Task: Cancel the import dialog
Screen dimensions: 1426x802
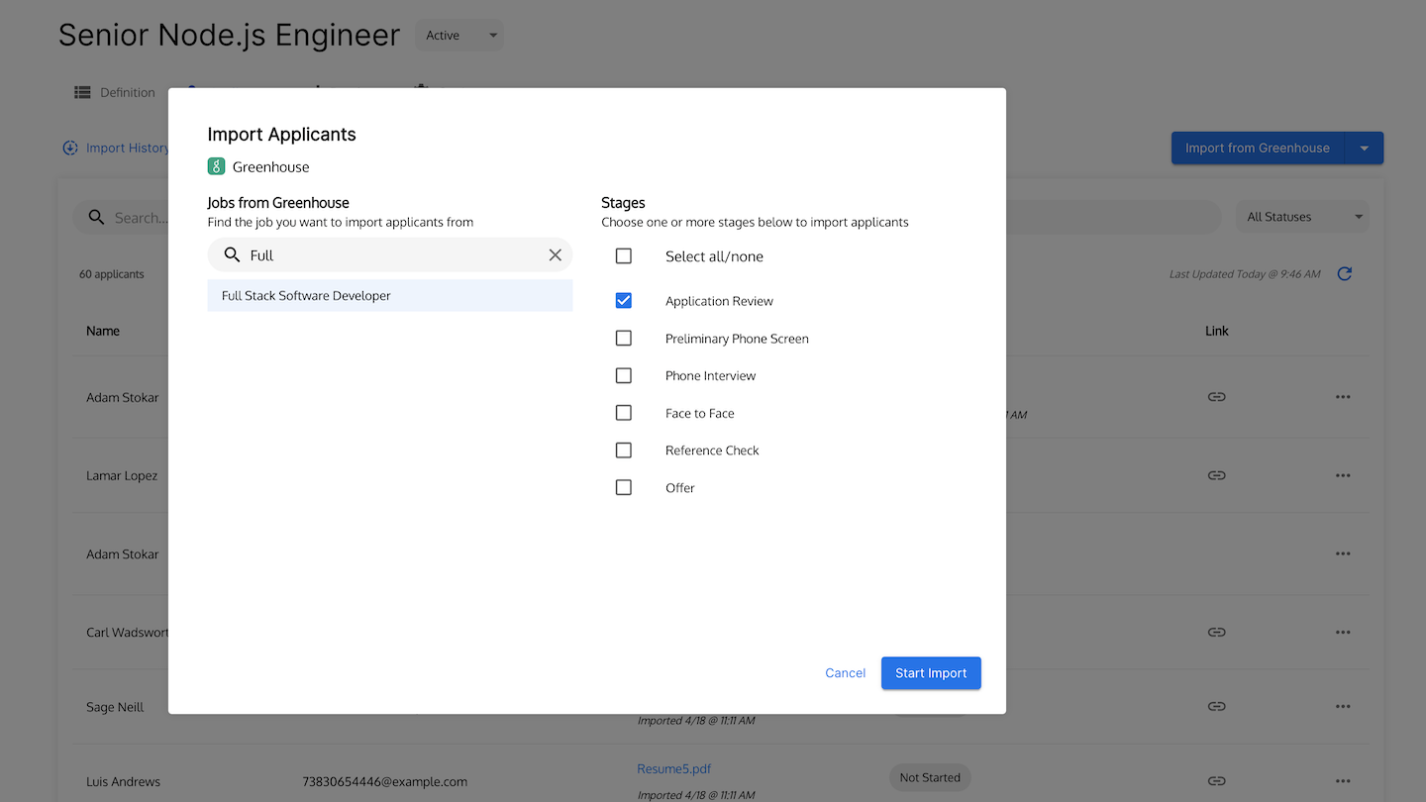Action: tap(845, 673)
